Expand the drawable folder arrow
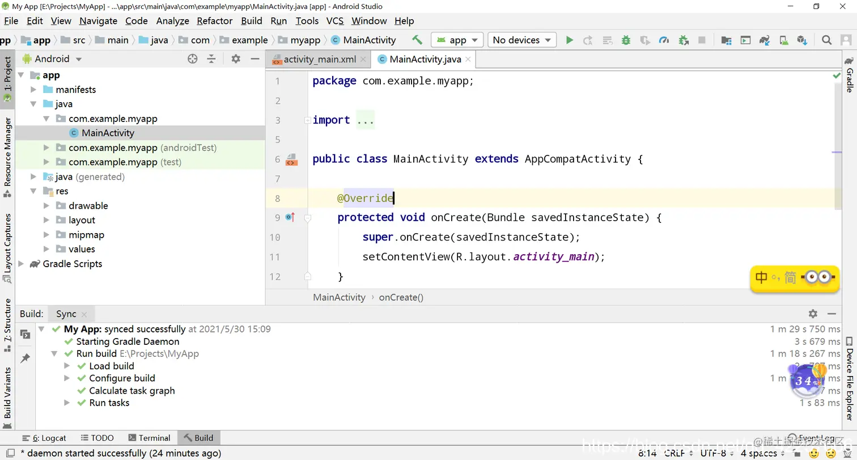The height and width of the screenshot is (460, 857). coord(46,206)
